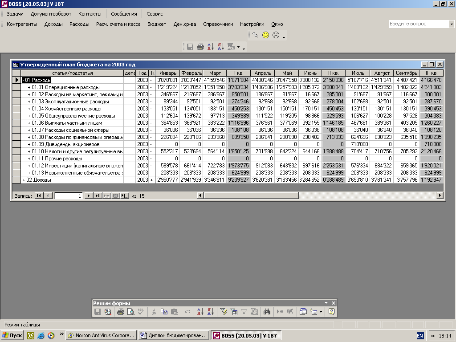456x342 pixels.
Task: Show the database window icon in Режим формы
Action: point(303,312)
